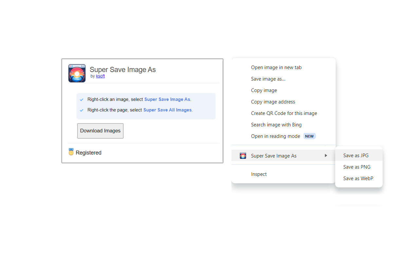Click the checkmark beside the right-click the page tip
Screen dimensions: 419x262
[x=82, y=110]
